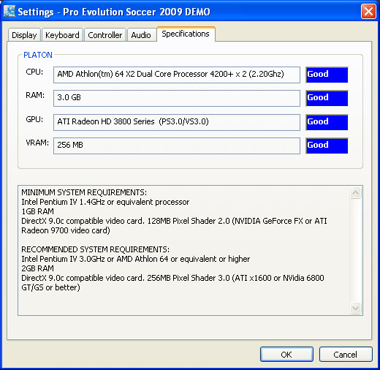
Task: Open the Keyboard tab
Action: coord(62,35)
